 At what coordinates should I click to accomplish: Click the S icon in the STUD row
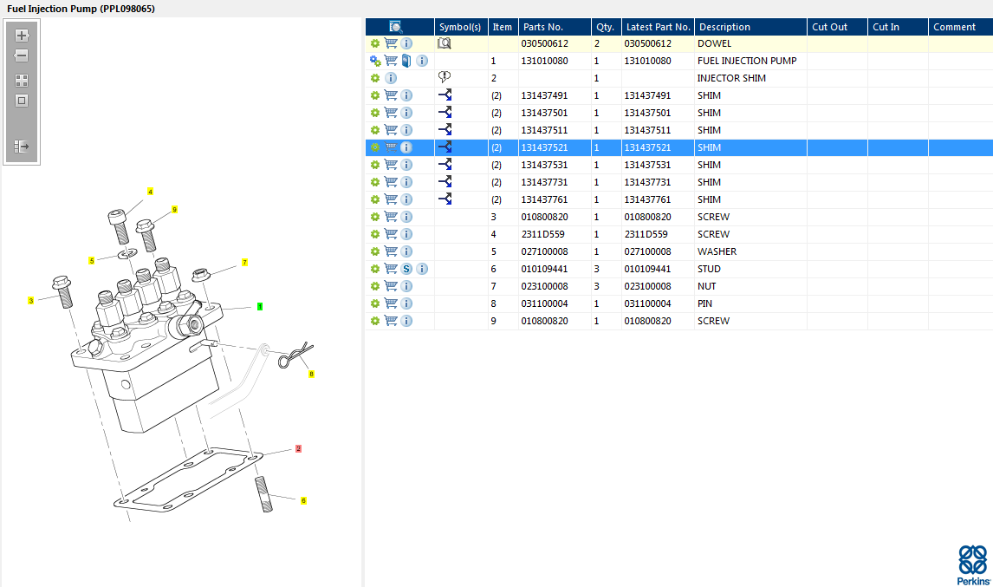tap(406, 269)
